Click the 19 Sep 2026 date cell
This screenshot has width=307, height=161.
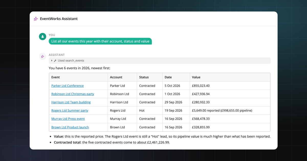coord(176,111)
